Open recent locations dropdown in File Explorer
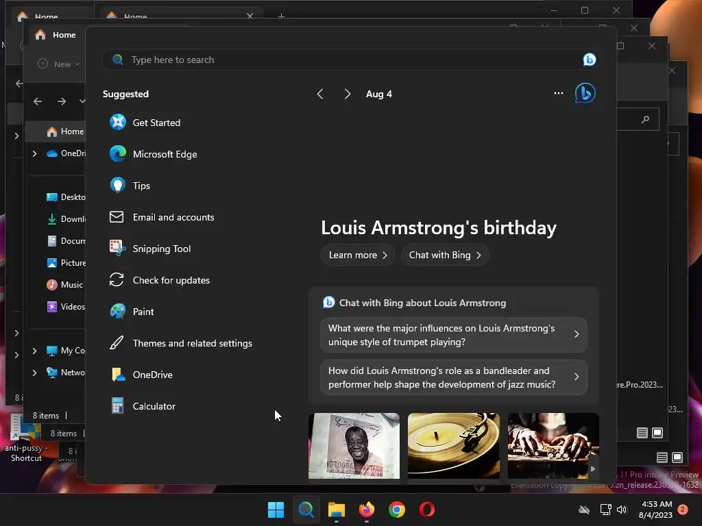Screen dimensions: 702x526 pos(82,101)
